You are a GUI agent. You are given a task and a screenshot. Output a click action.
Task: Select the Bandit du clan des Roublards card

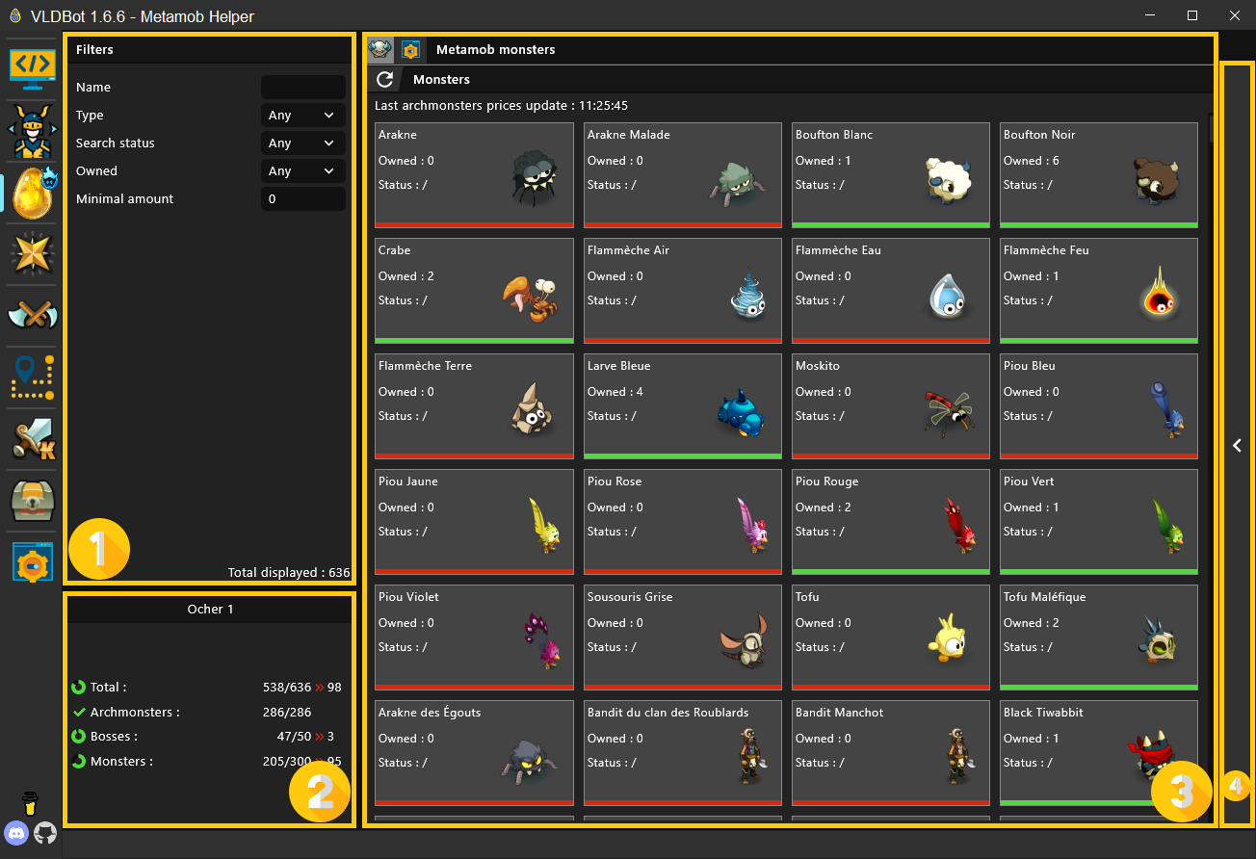[x=683, y=752]
